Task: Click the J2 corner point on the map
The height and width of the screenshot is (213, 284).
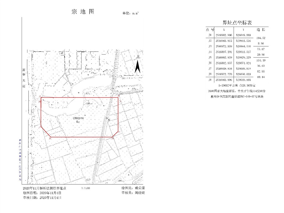Action: point(118,98)
